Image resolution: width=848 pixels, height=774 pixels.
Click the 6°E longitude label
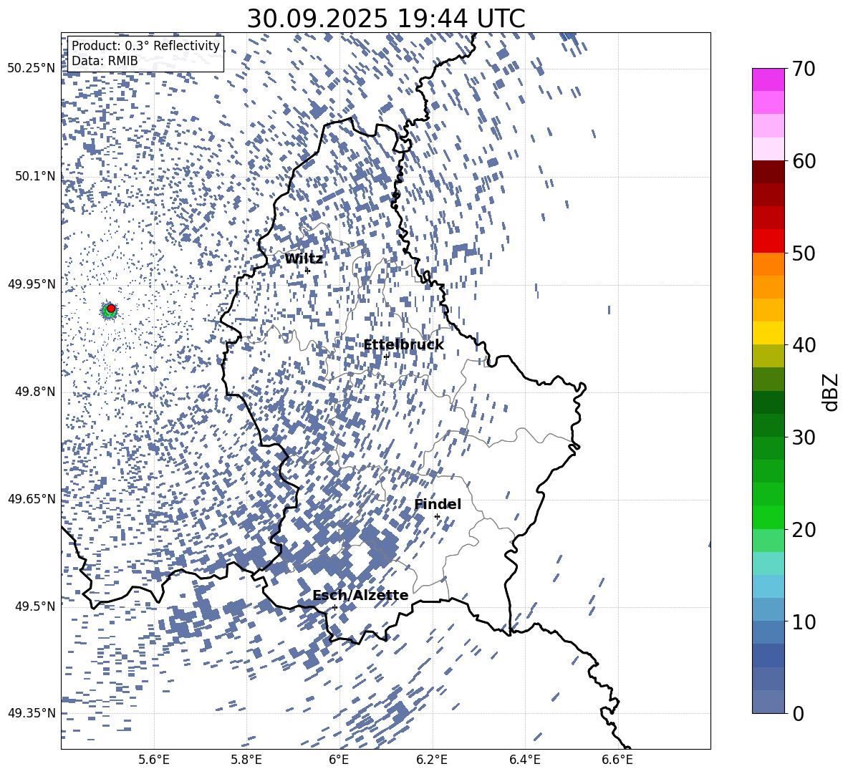(x=339, y=760)
